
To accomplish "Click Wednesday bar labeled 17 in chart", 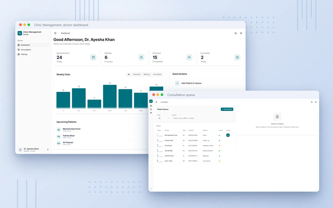I will [141, 100].
